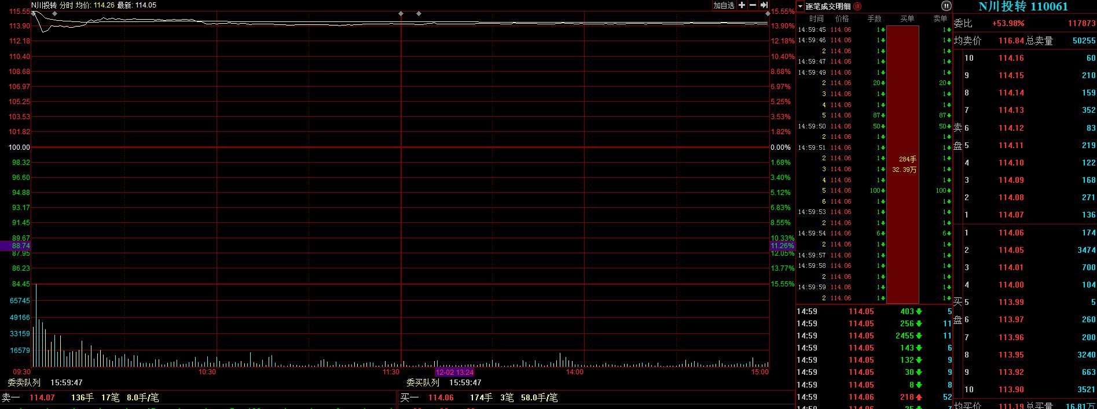Screen dimensions: 1097x409
Task: Jump to latest with arrow-to-bar icon
Action: (764, 5)
